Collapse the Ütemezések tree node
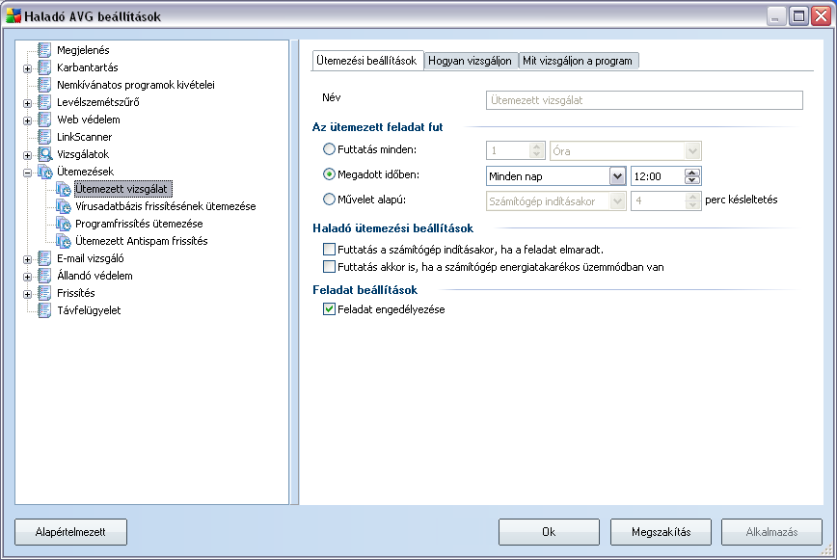This screenshot has width=837, height=560. click(28, 173)
